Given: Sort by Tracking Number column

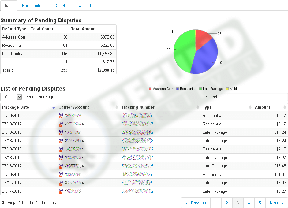Looking at the screenshot, I should pos(160,107).
